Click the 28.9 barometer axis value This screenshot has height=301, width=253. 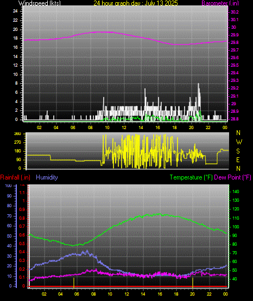[235, 111]
